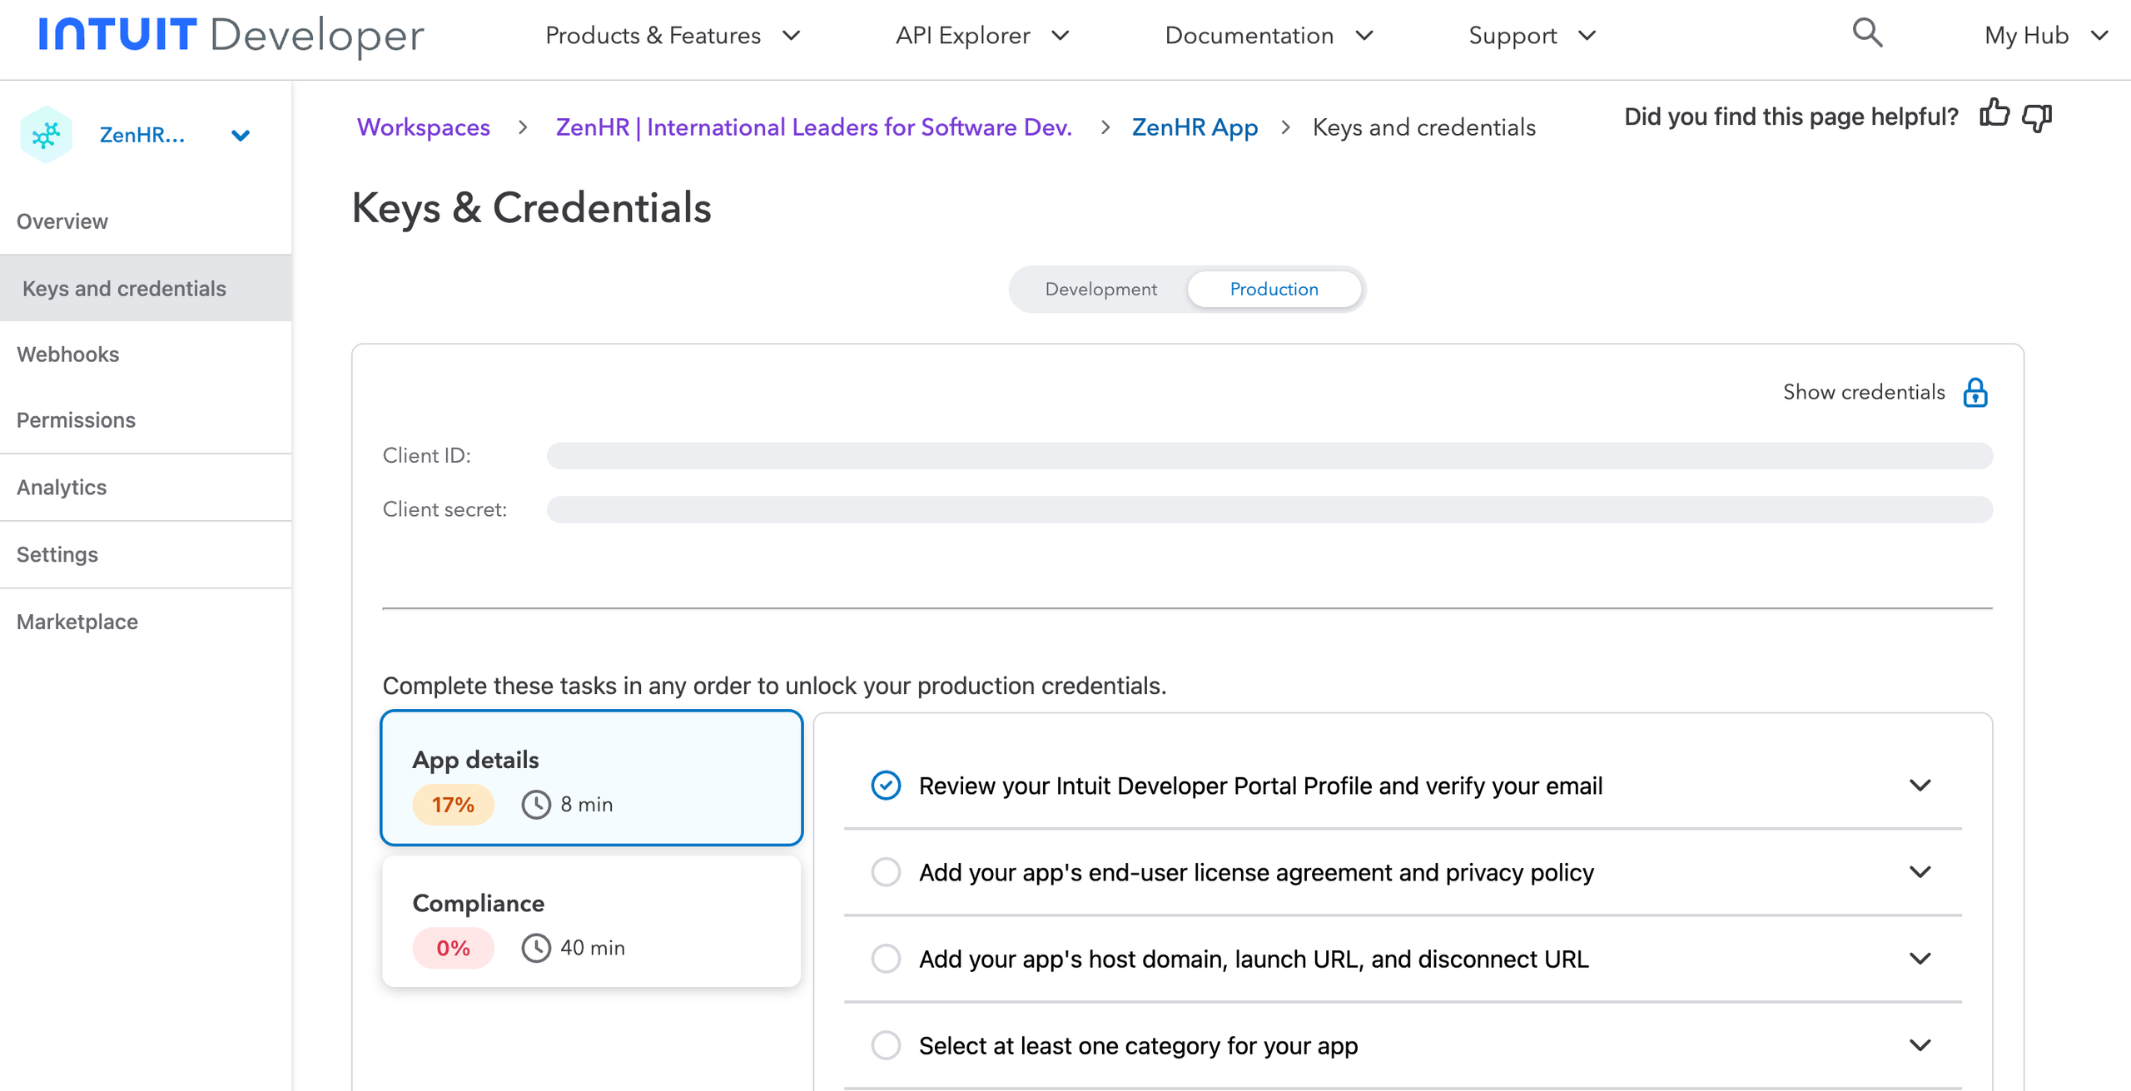The height and width of the screenshot is (1091, 2131).
Task: Click the clock icon in Compliance card
Action: pos(536,948)
